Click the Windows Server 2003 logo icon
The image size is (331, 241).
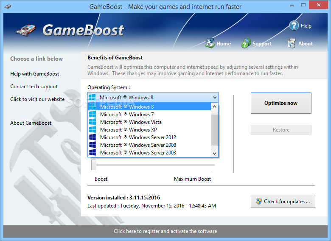(93, 152)
